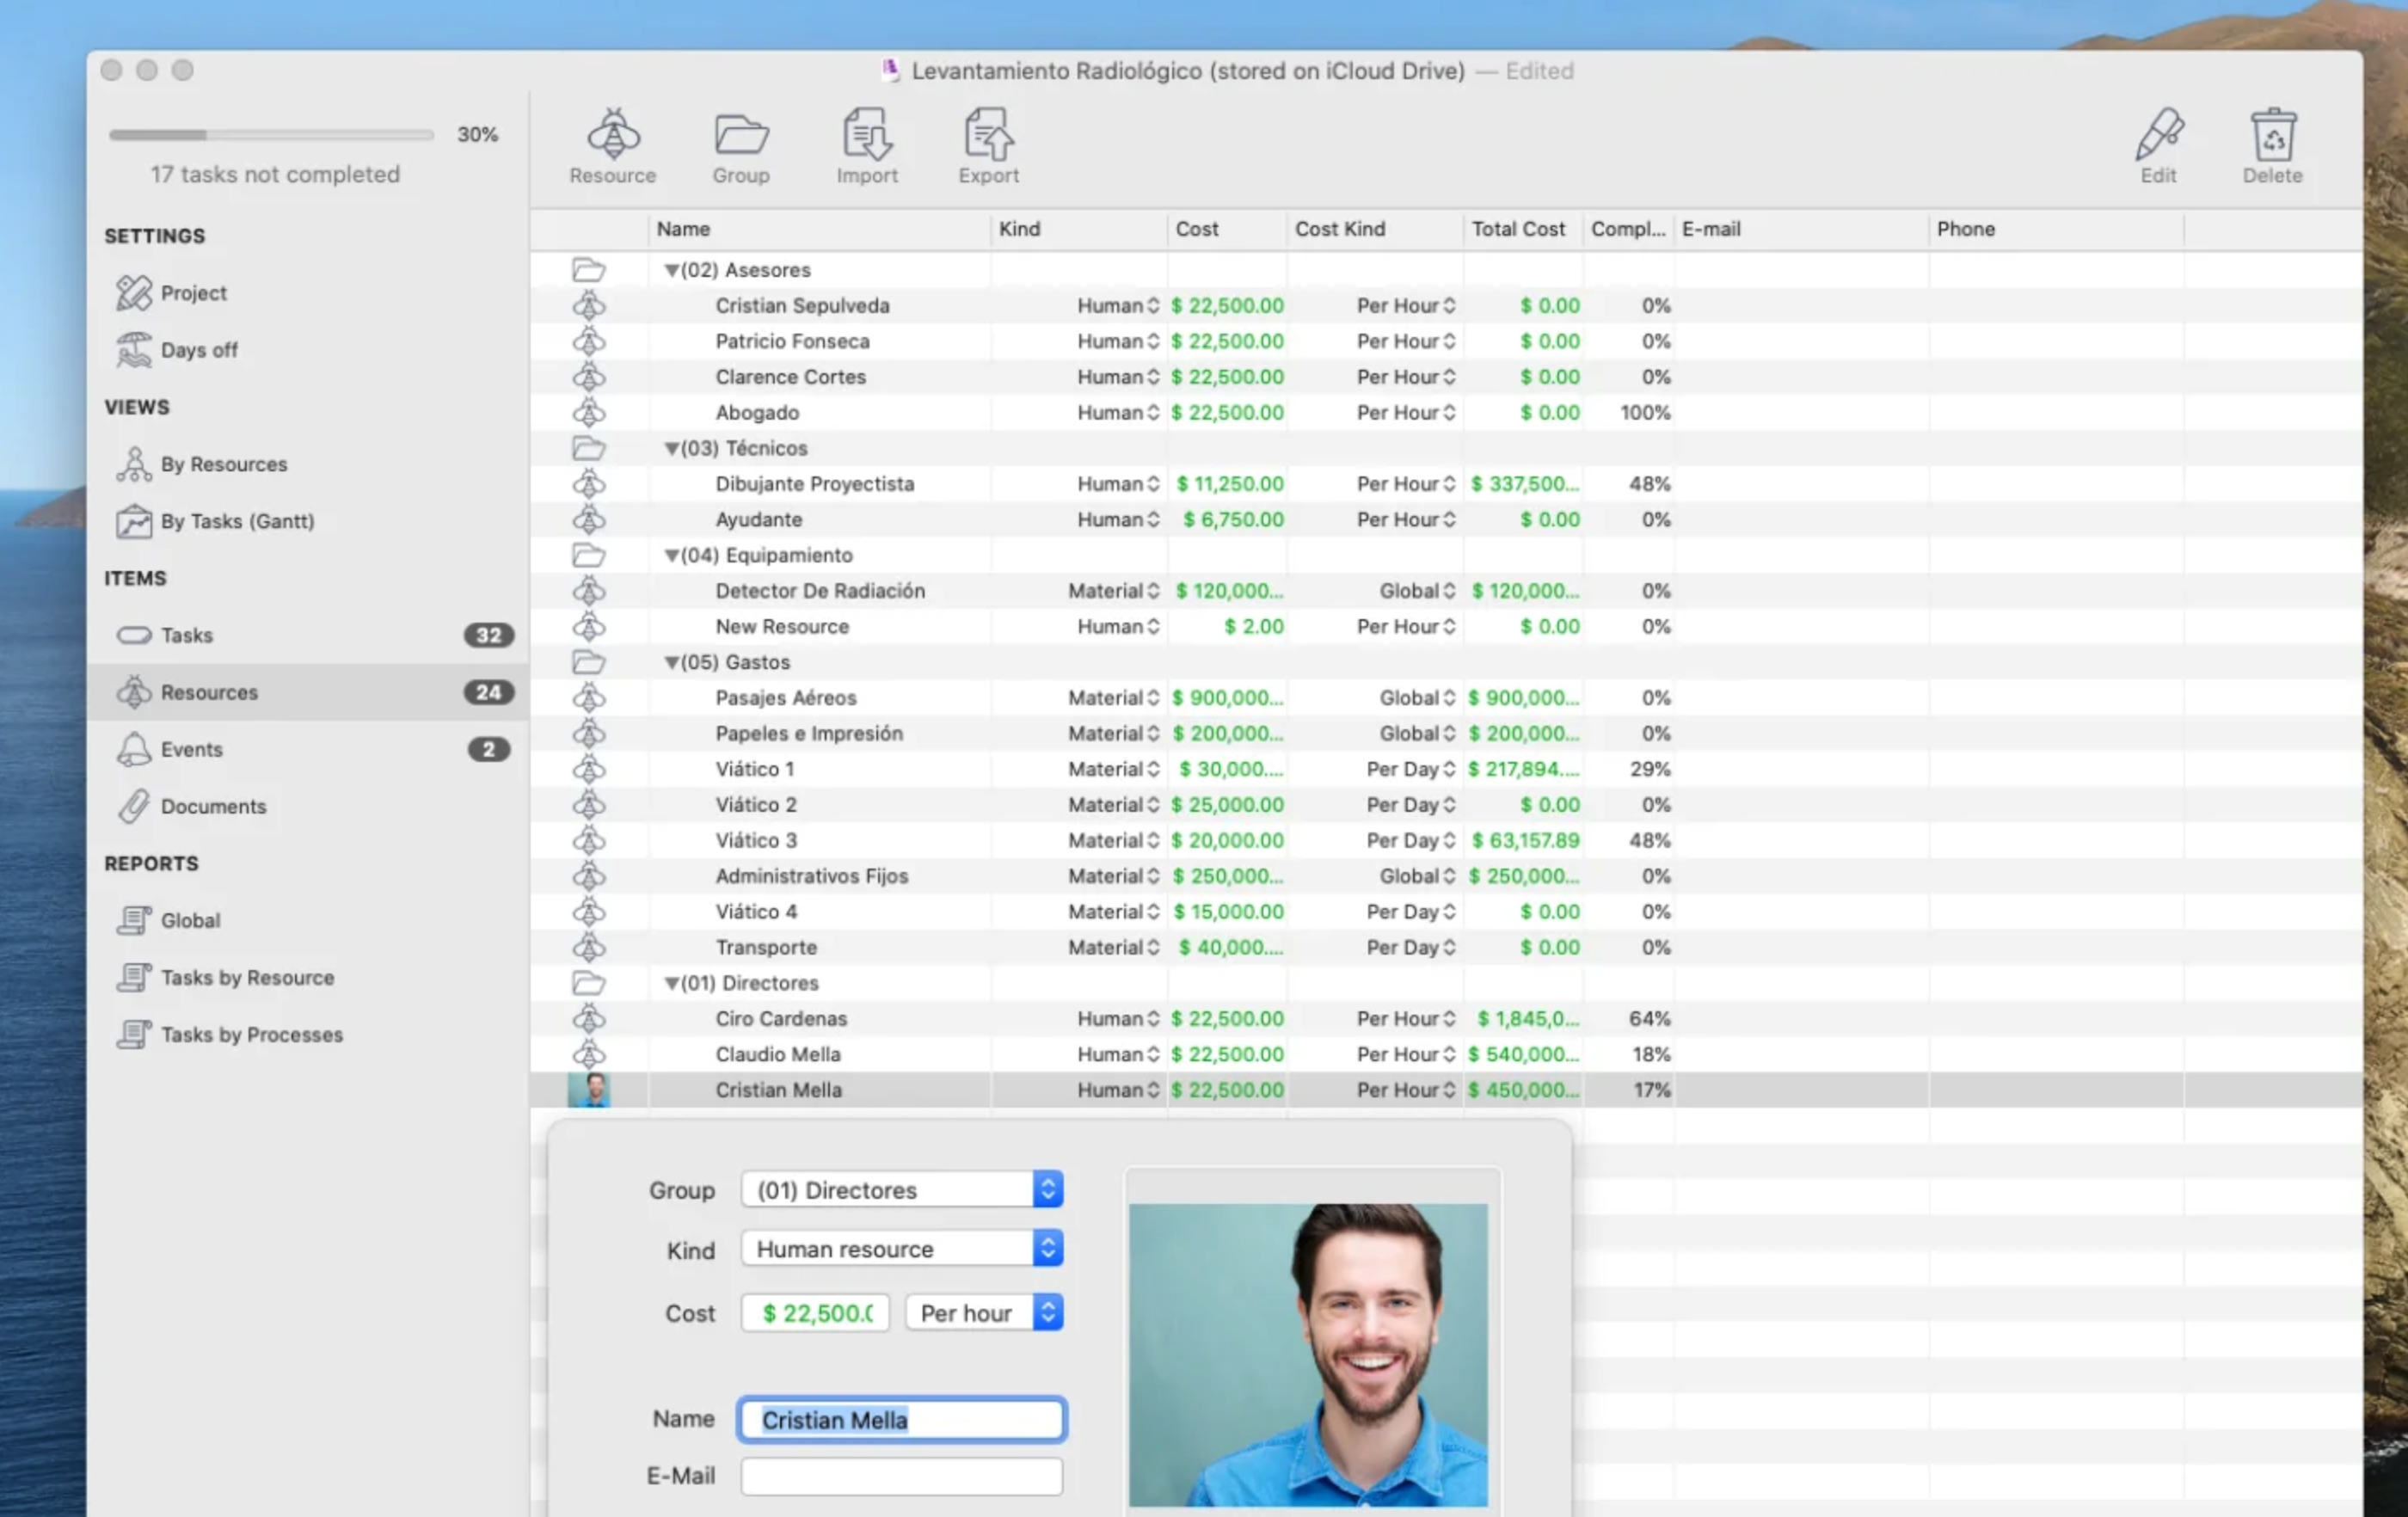The width and height of the screenshot is (2408, 1517).
Task: Click the project progress bar
Action: 271,134
